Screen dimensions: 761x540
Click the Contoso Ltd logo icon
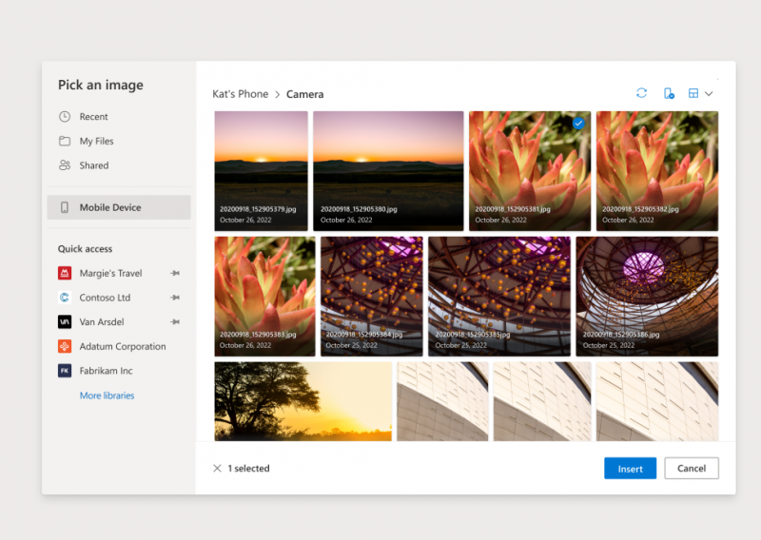coord(65,298)
